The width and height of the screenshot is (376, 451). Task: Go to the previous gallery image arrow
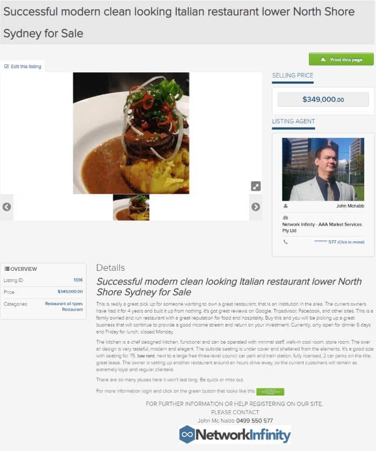6,207
